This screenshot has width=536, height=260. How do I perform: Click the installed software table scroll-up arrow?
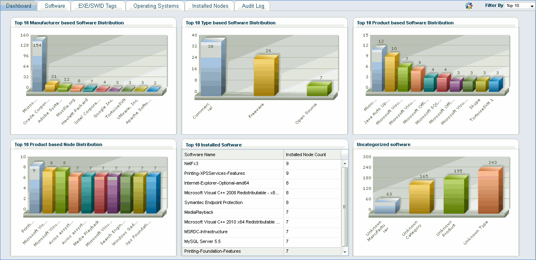(345, 163)
